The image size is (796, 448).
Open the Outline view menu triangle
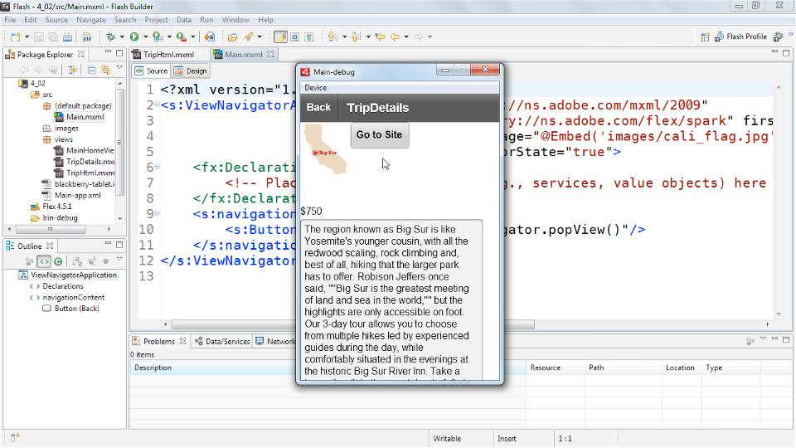pos(119,259)
